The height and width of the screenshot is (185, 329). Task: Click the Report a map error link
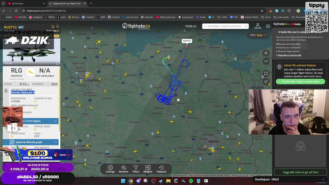[x=264, y=175]
